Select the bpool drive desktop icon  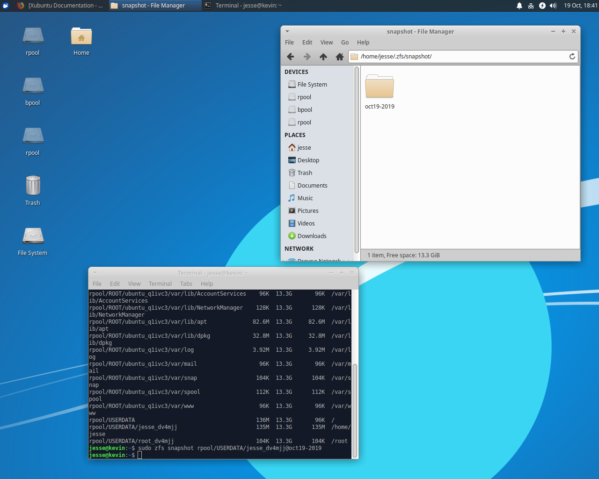tap(33, 86)
